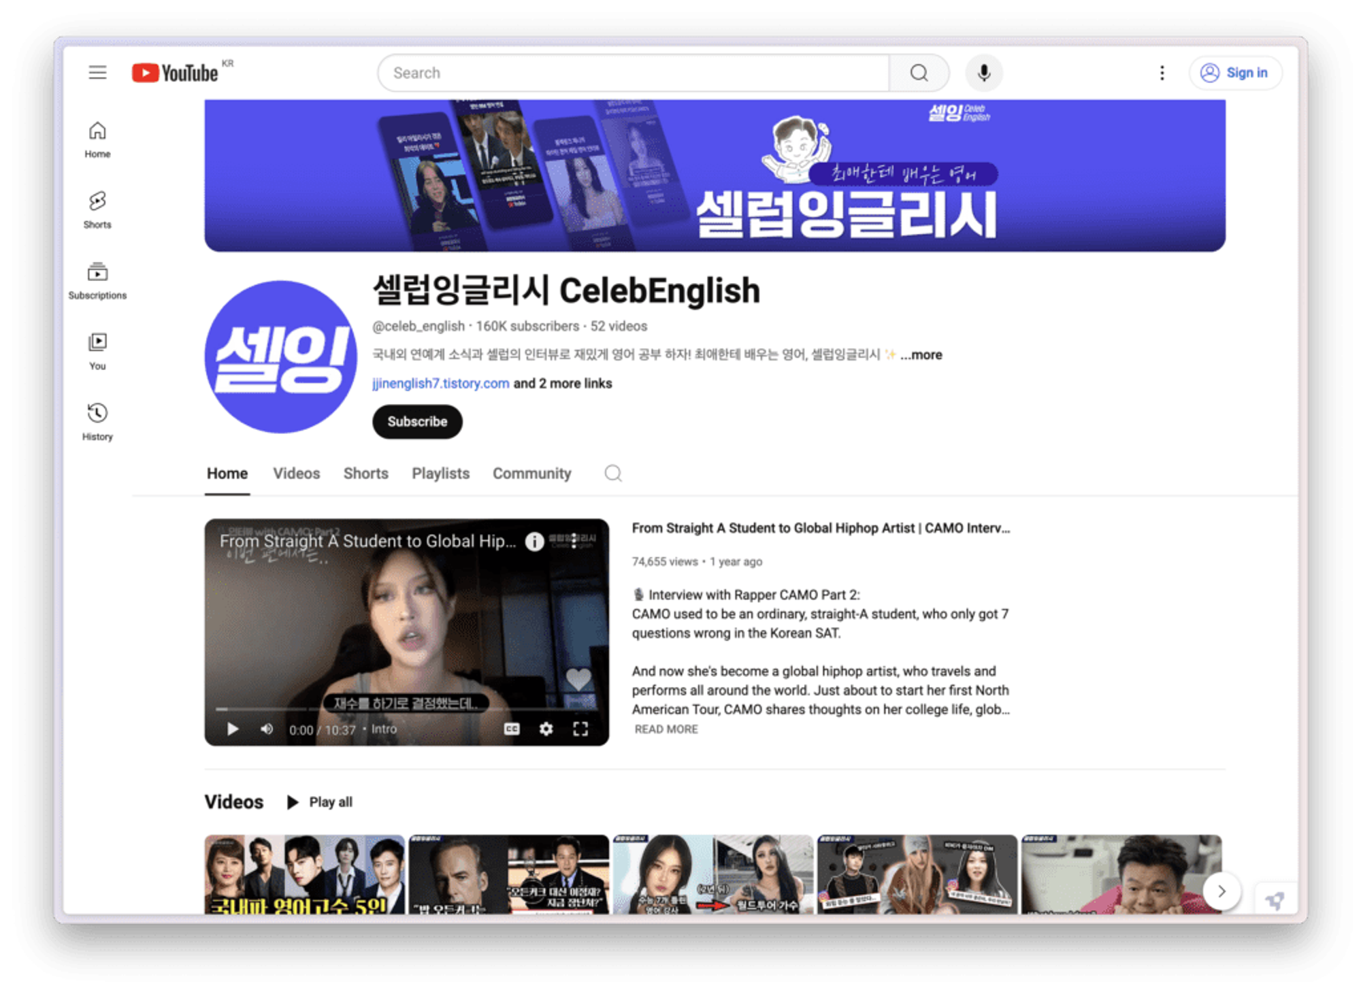Click the CelebEnglish channel avatar
Image resolution: width=1361 pixels, height=994 pixels.
(280, 357)
